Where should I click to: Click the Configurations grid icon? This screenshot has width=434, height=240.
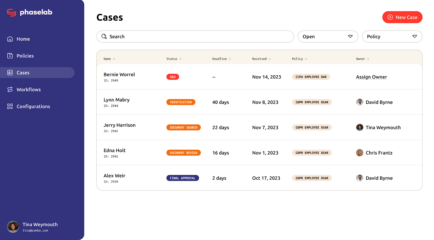[x=10, y=106]
